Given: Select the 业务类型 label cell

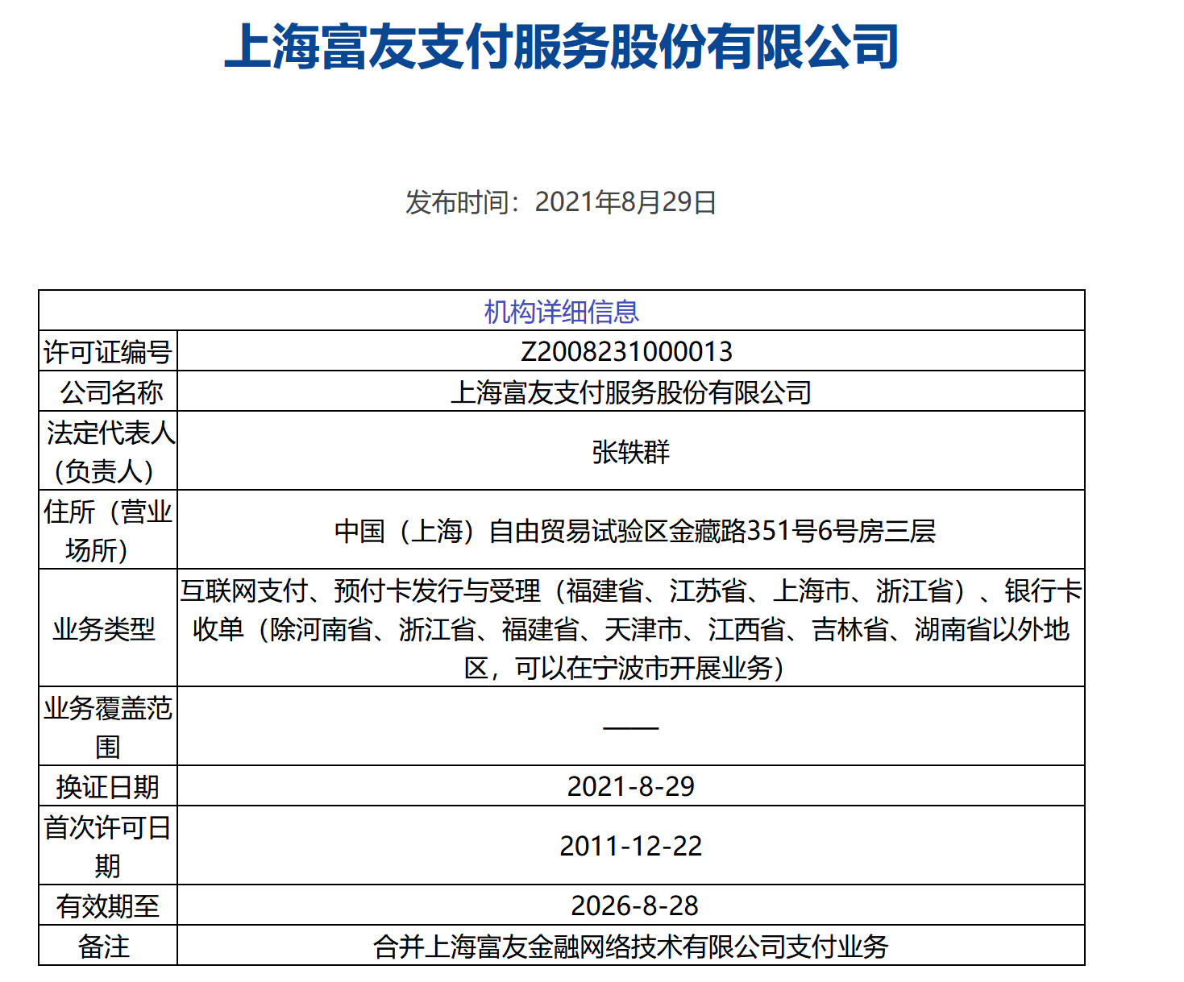Looking at the screenshot, I should pos(108,628).
